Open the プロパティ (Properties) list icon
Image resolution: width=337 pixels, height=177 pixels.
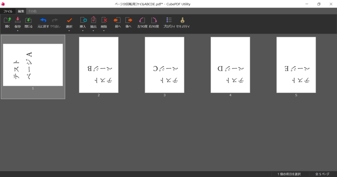click(x=169, y=20)
